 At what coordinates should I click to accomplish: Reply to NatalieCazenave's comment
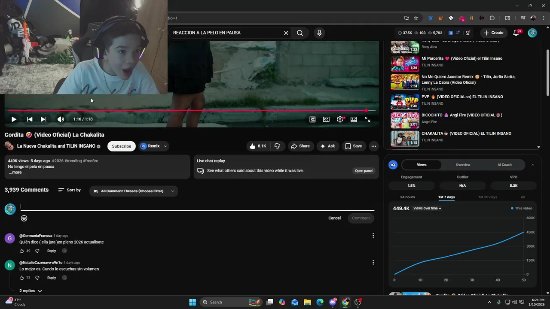click(x=52, y=278)
